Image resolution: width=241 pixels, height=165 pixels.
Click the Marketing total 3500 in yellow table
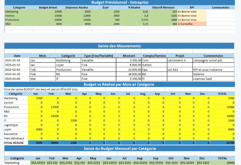tap(222, 98)
